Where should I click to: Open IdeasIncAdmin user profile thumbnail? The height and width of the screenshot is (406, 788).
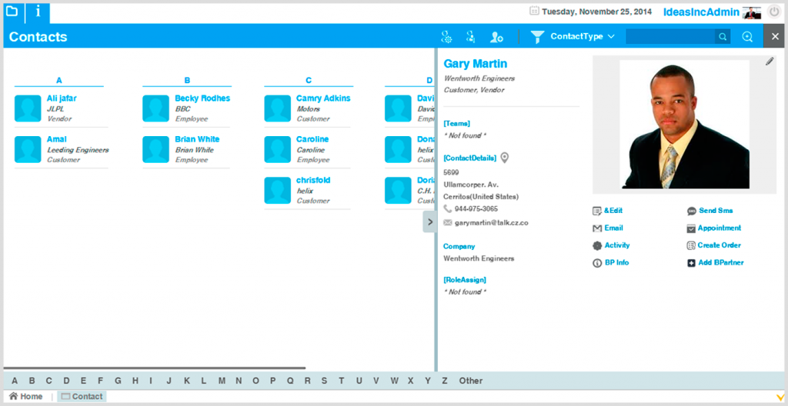tap(753, 12)
